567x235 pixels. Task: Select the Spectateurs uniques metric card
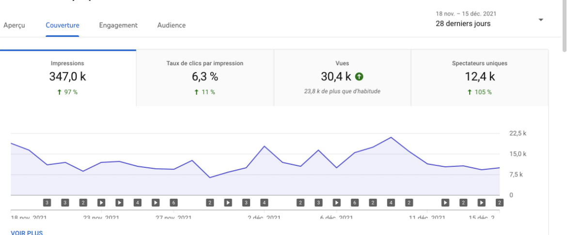click(479, 78)
